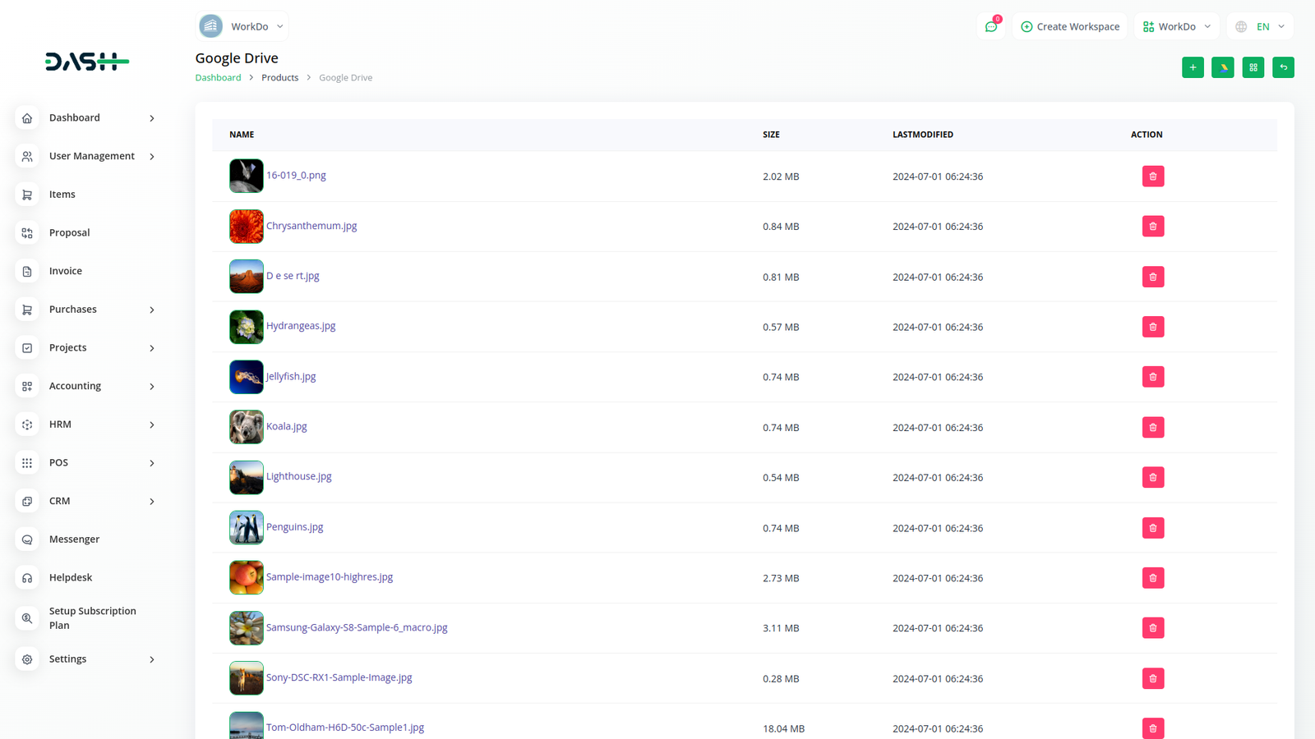Click the green plus add button
This screenshot has height=739, width=1315.
tap(1193, 67)
